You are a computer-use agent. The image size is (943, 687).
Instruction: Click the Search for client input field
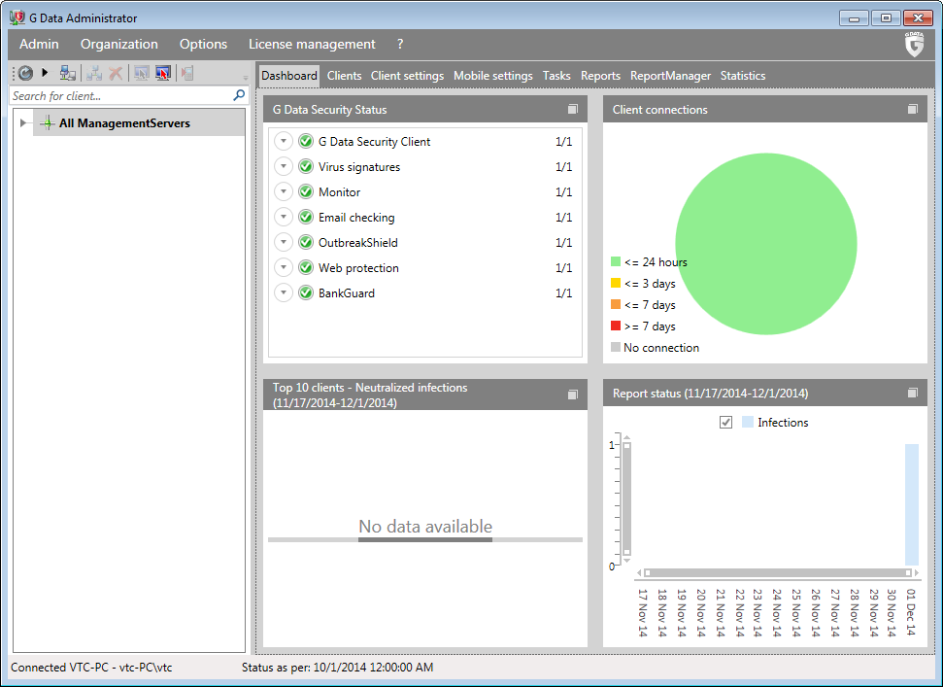(x=117, y=96)
